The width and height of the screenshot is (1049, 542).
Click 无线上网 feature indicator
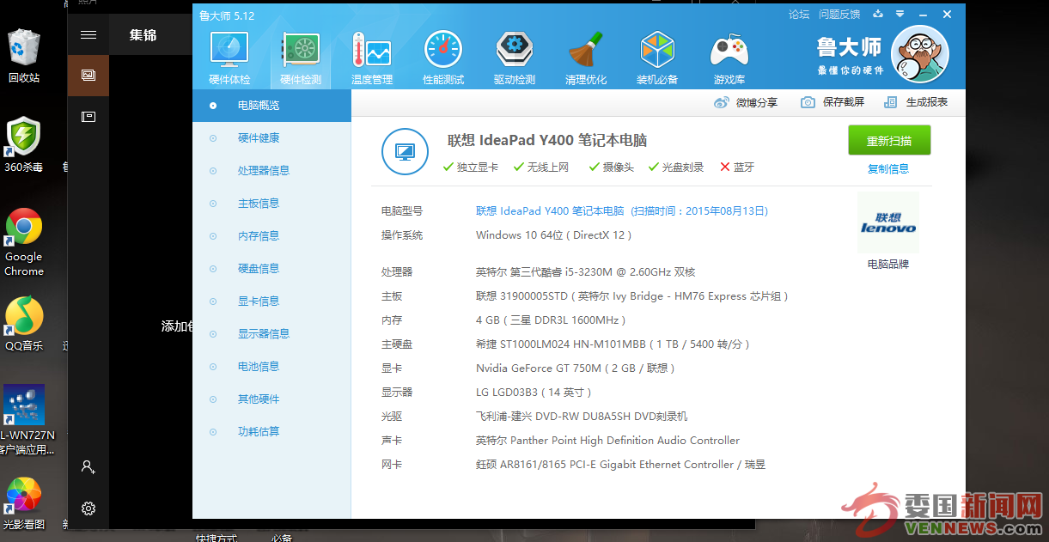pyautogui.click(x=541, y=167)
